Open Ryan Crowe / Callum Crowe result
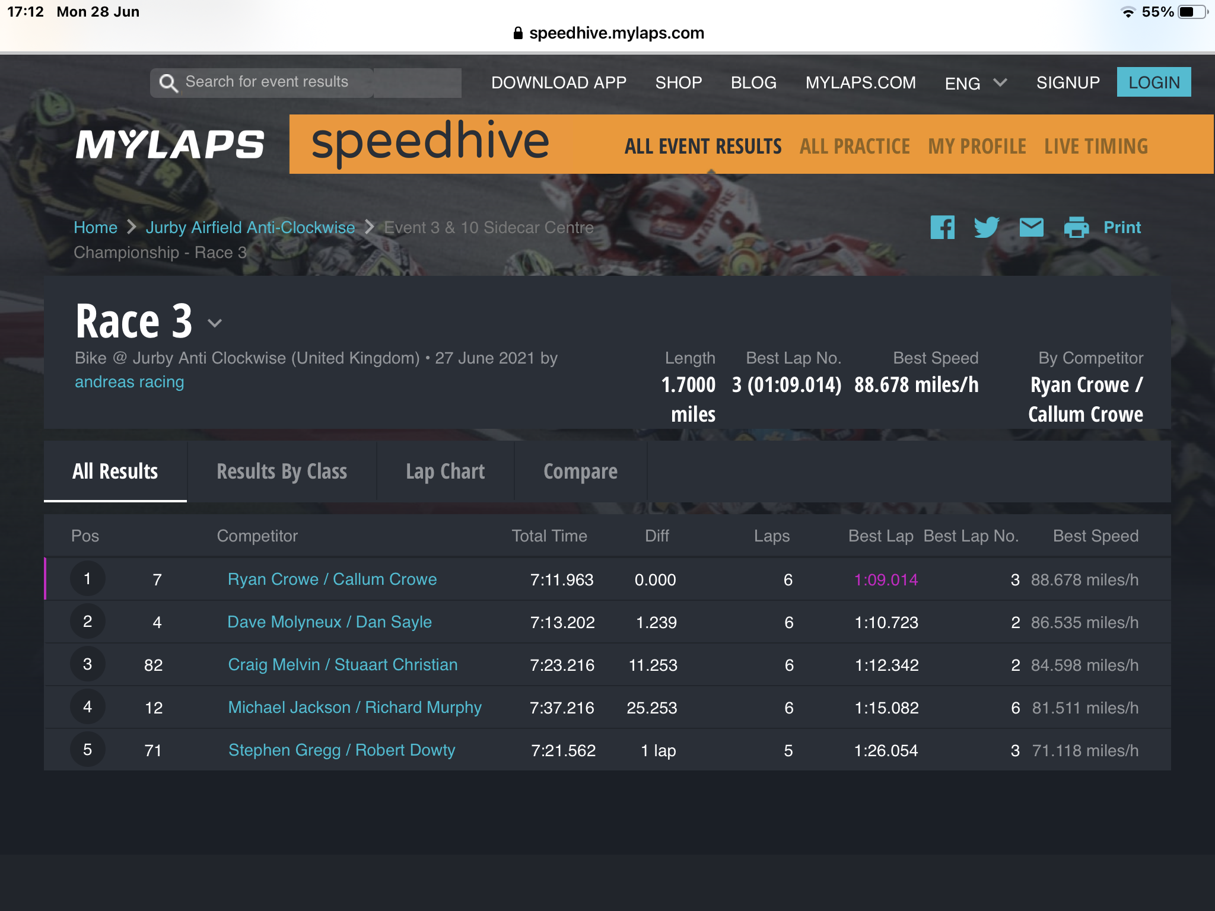 [332, 579]
